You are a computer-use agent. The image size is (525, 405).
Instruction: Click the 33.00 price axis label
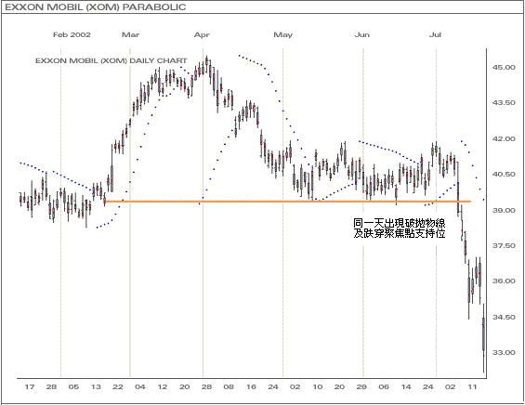click(x=504, y=352)
